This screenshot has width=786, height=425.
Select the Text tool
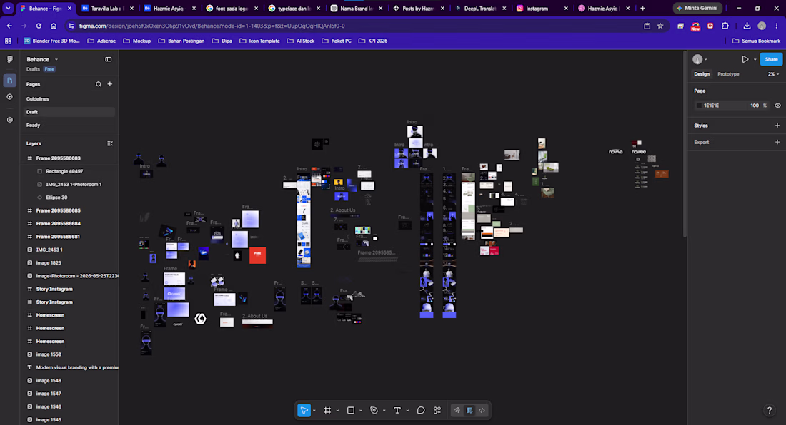397,411
